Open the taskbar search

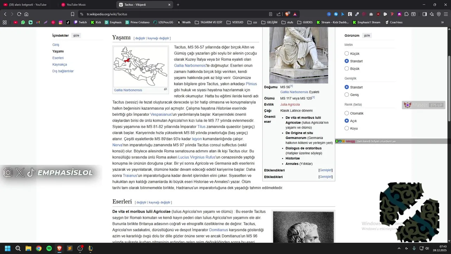click(18, 248)
